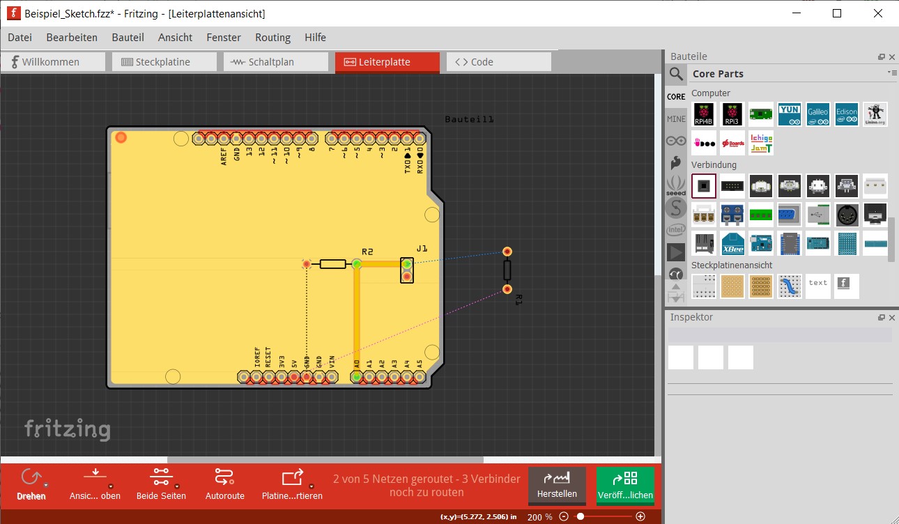This screenshot has height=524, width=899.
Task: Pick the Boards part with red logo
Action: [x=732, y=143]
